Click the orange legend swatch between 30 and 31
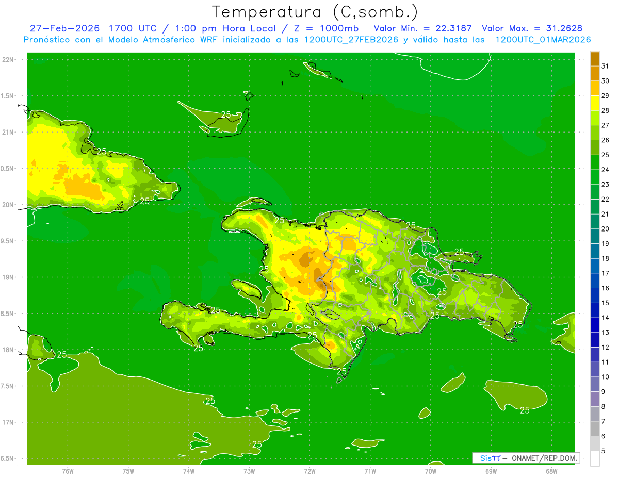Image resolution: width=619 pixels, height=478 pixels. [x=595, y=73]
